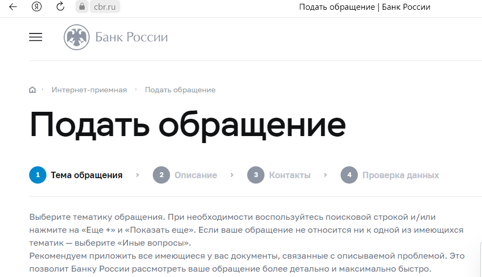482x277 pixels.
Task: Click the padlock site security icon
Action: pos(82,6)
